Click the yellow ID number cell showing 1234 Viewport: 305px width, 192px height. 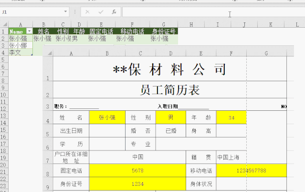pos(137,184)
